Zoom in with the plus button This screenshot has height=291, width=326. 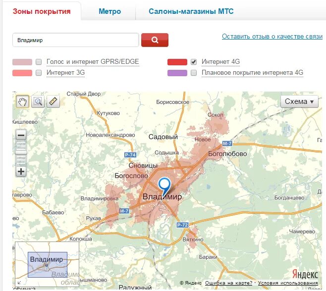[x=21, y=172]
